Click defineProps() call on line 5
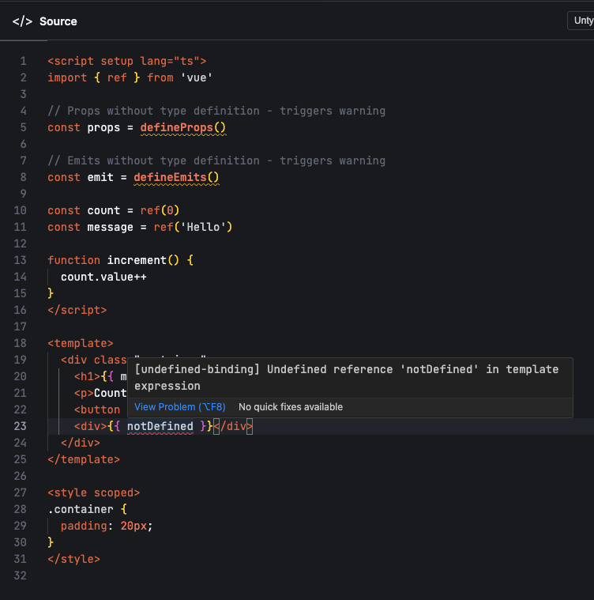This screenshot has height=600, width=594. (183, 127)
